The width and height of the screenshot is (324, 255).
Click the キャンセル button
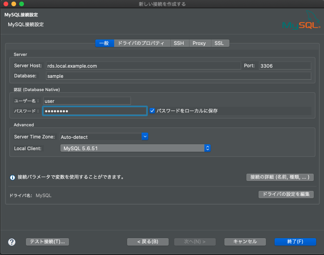coord(245,242)
